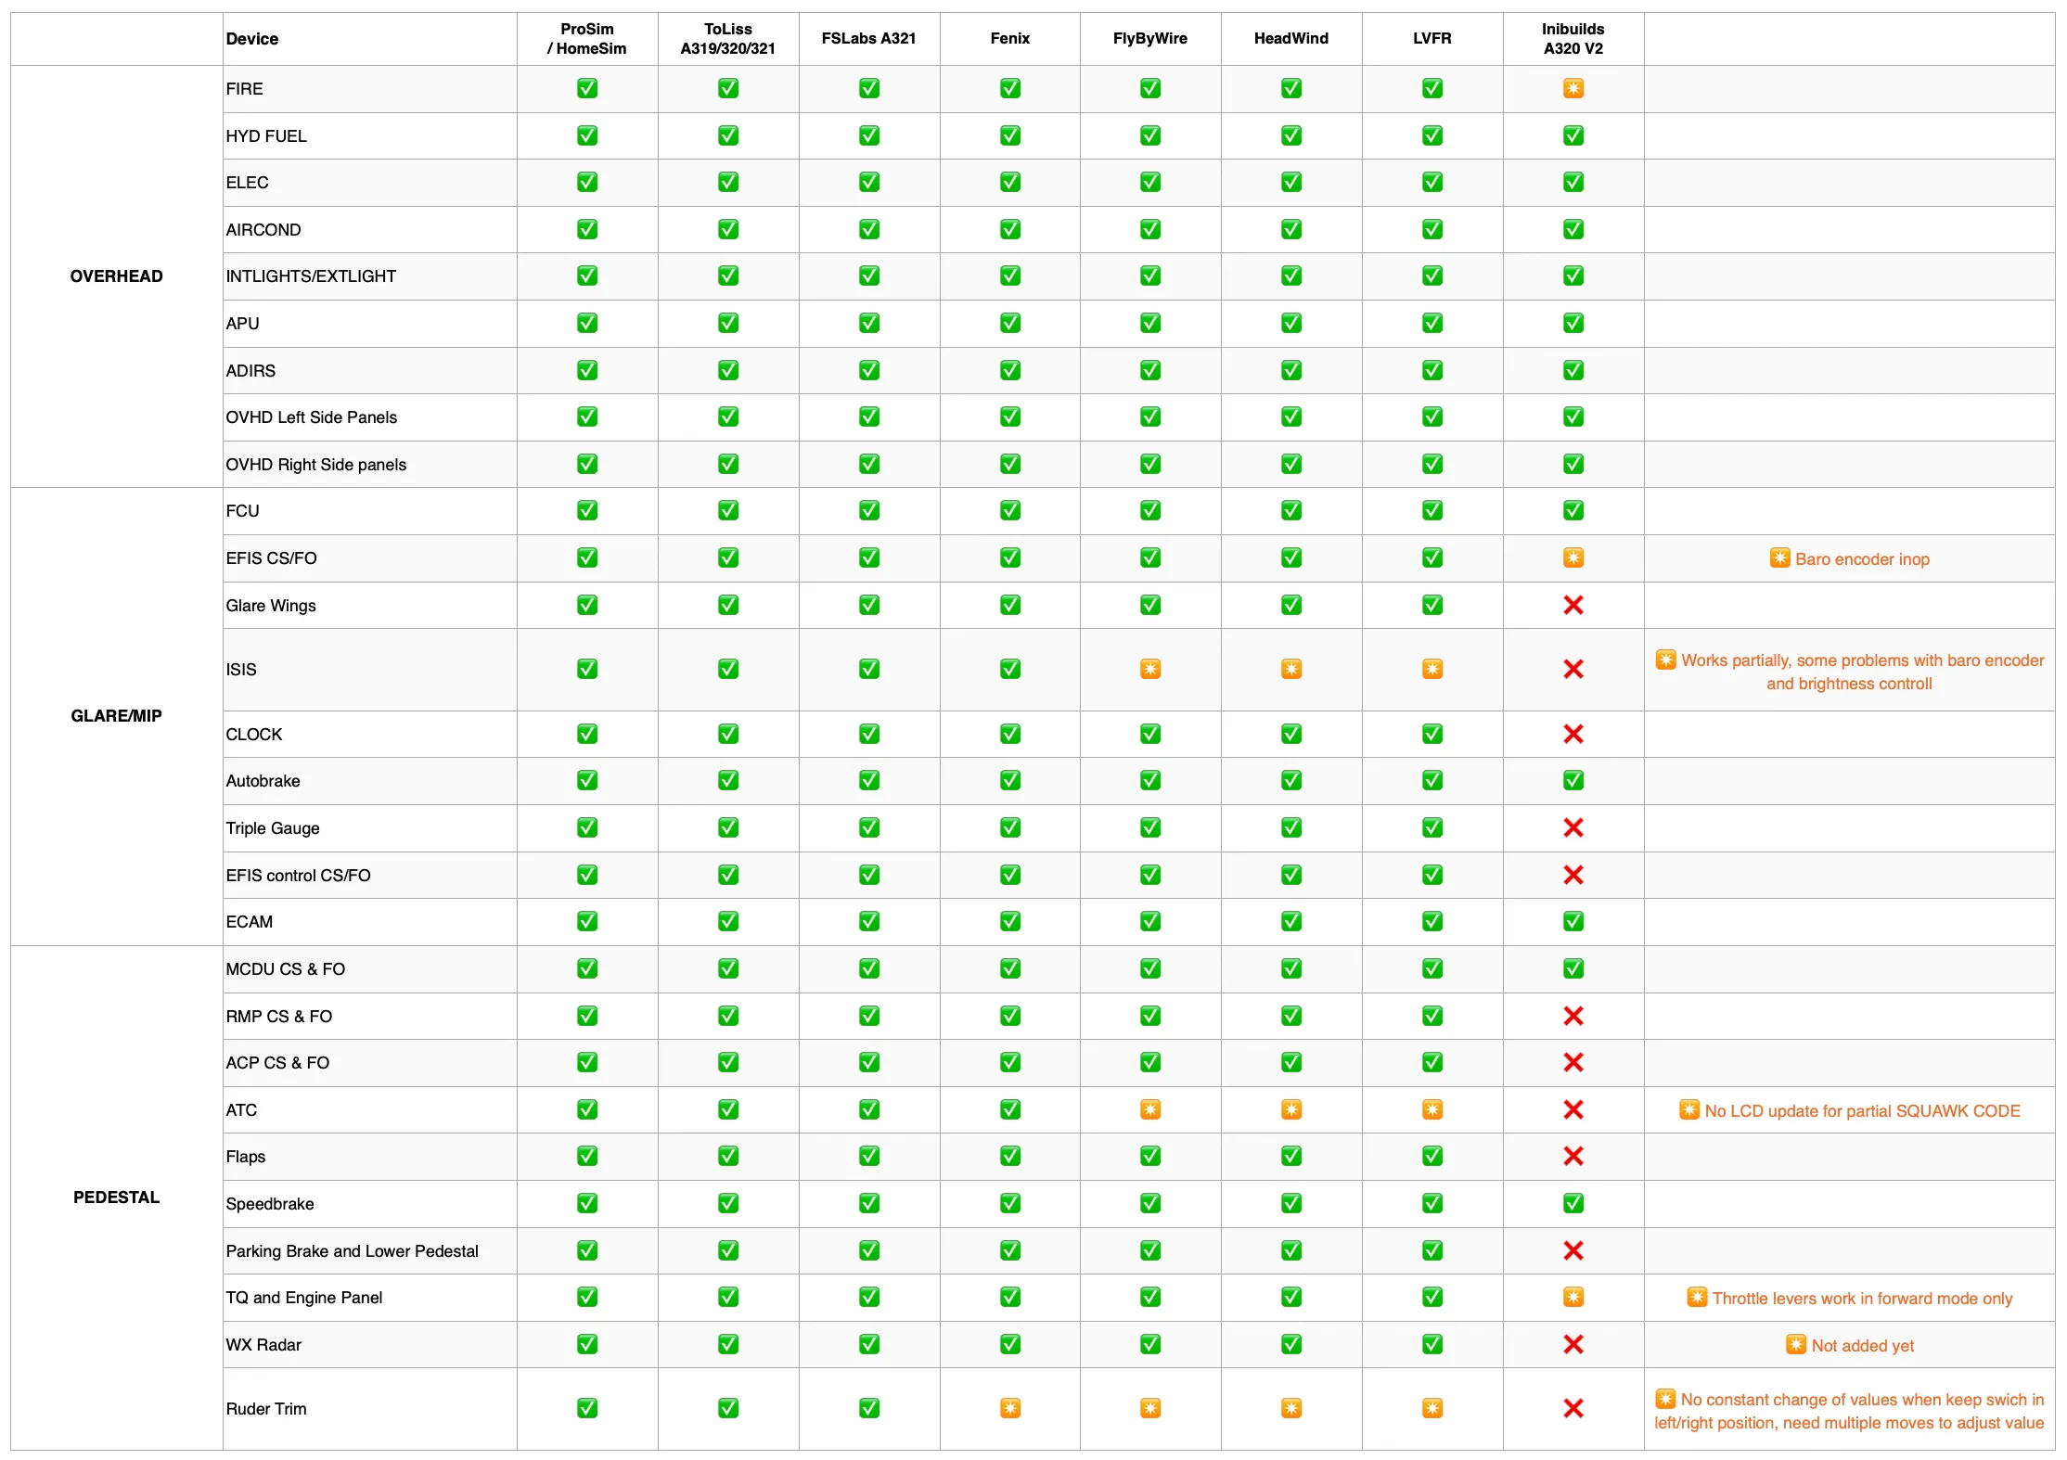Click the green checkmark for Inibuilds Speedbrake
Image resolution: width=2067 pixels, height=1460 pixels.
pyautogui.click(x=1573, y=1203)
